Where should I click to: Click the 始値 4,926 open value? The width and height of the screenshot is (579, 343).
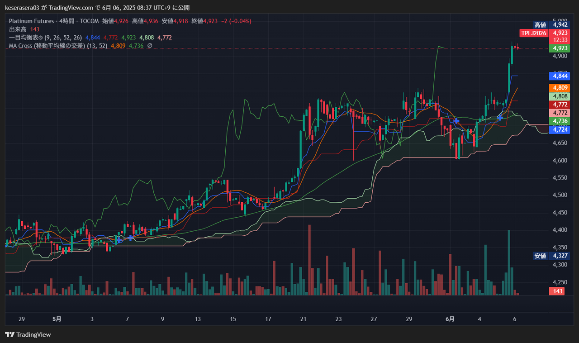[115, 21]
